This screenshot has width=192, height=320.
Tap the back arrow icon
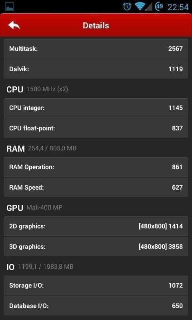click(14, 25)
